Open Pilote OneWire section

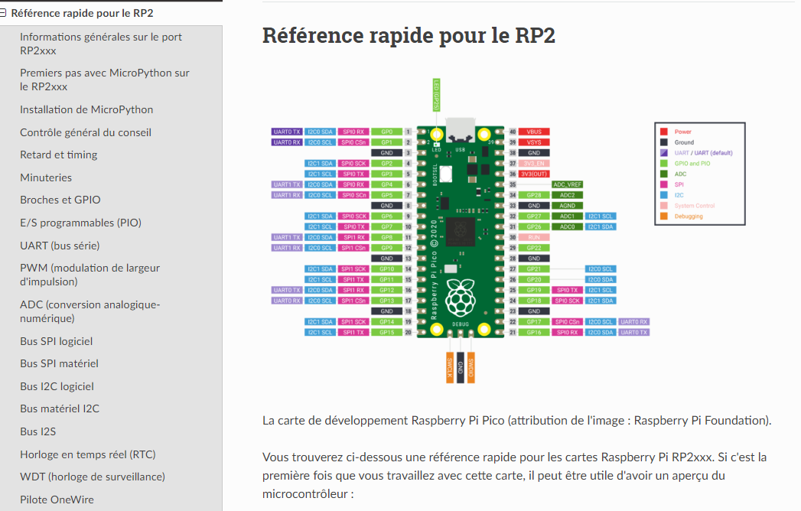coord(57,500)
